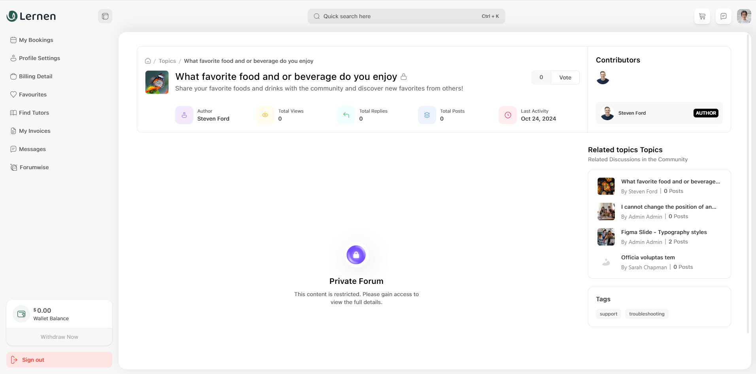Open the user profile avatar menu
756x374 pixels.
(744, 16)
